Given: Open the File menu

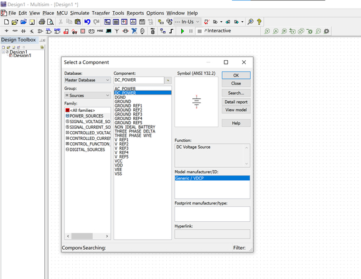Looking at the screenshot, I should pyautogui.click(x=12, y=13).
